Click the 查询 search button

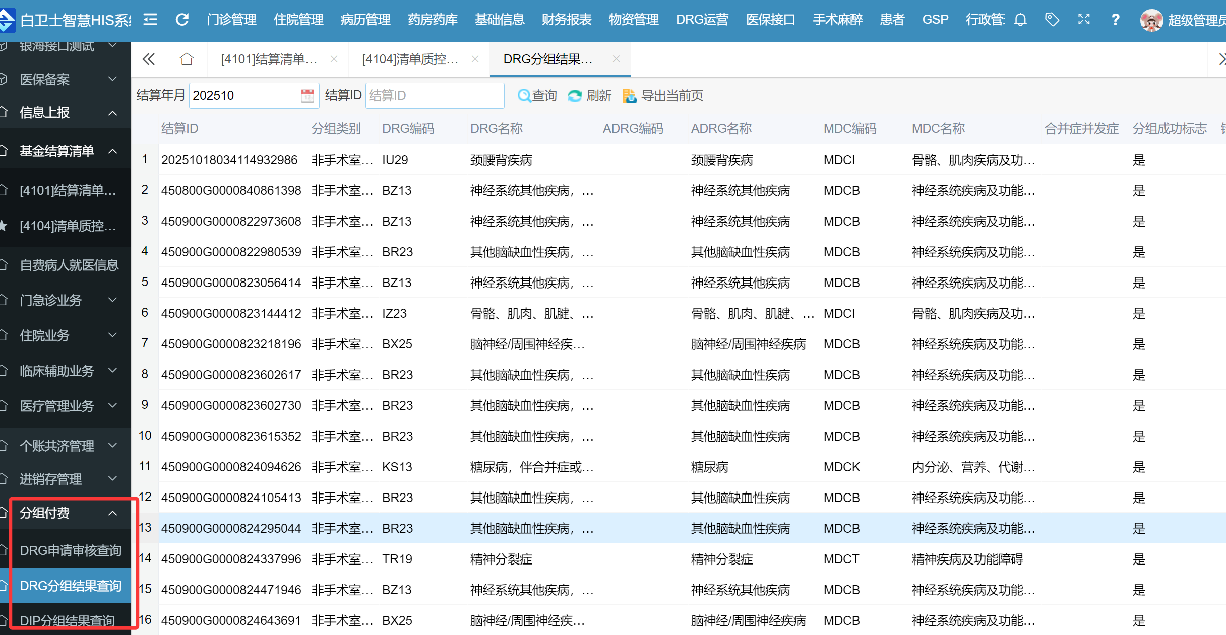537,95
